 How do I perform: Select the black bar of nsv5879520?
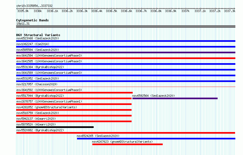pyautogui.click(x=55, y=127)
